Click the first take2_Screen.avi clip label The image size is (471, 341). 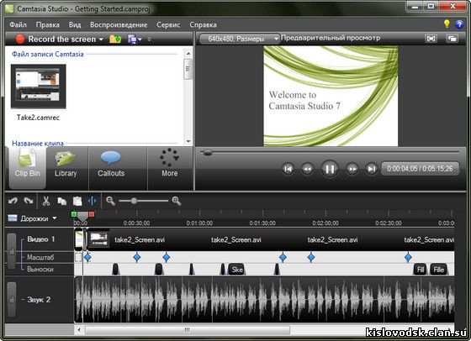click(x=140, y=239)
